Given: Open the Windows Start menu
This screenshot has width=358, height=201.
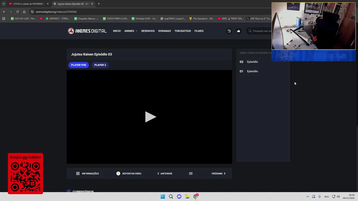Looking at the screenshot, I should pyautogui.click(x=162, y=197).
